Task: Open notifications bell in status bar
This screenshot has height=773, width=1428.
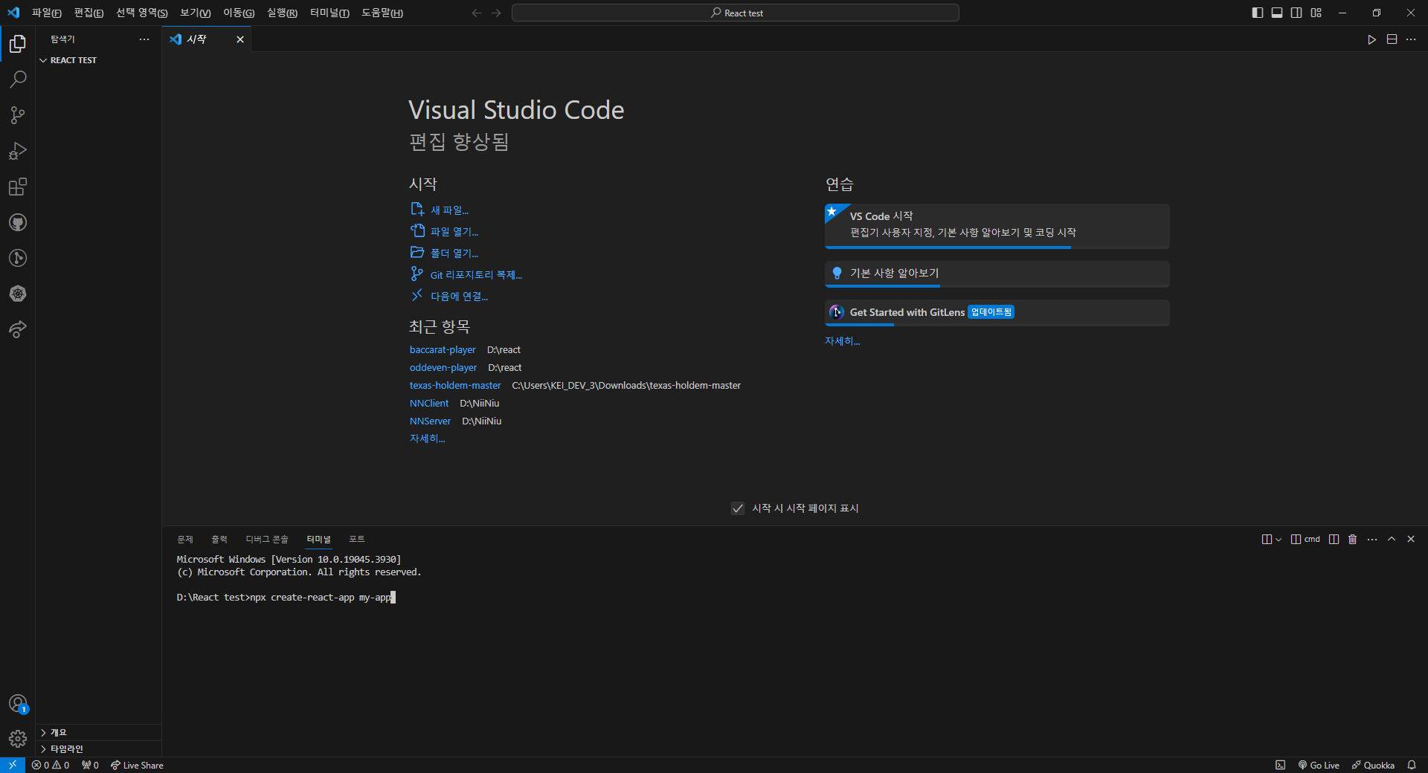Action: 1412,765
